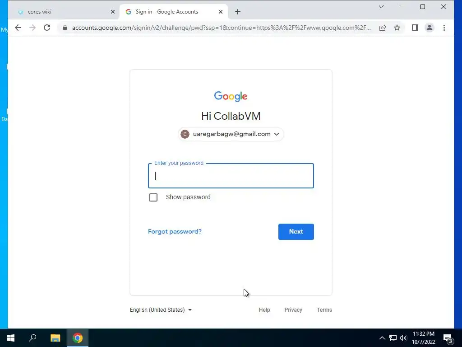
Task: Open a new browser tab
Action: (x=238, y=12)
